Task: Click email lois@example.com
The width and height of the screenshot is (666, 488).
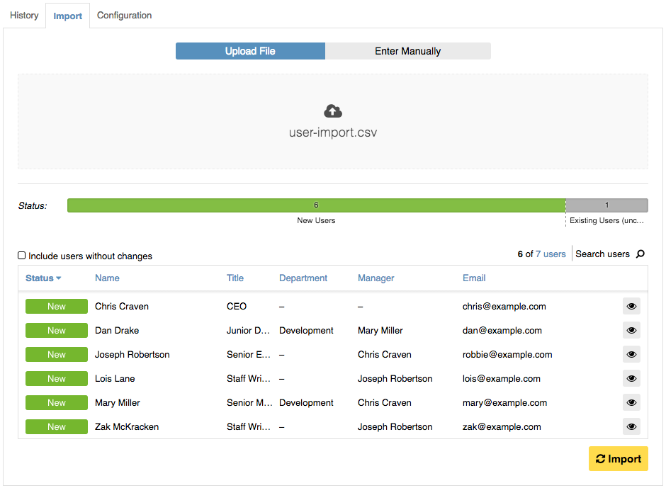Action: tap(501, 378)
